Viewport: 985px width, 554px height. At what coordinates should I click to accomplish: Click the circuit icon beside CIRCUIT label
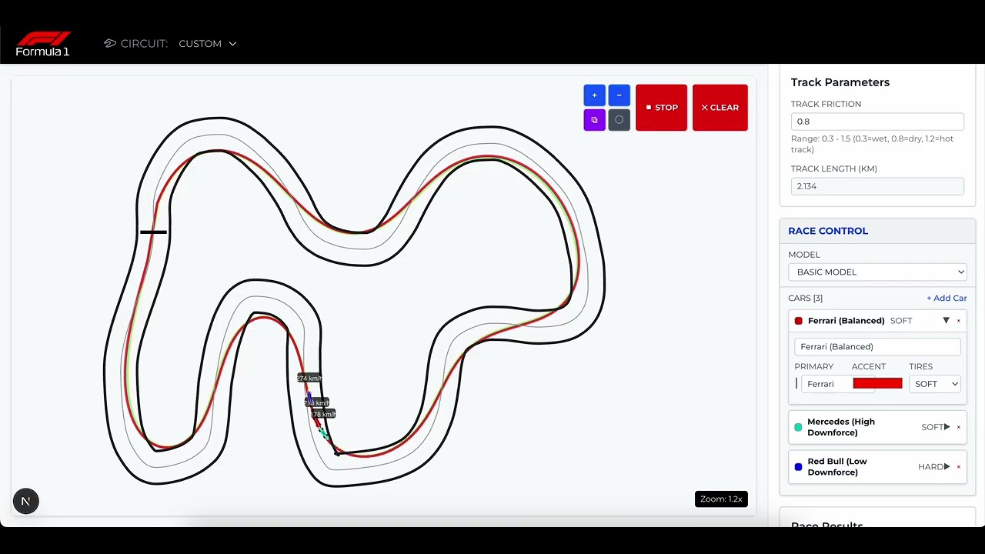pyautogui.click(x=110, y=44)
